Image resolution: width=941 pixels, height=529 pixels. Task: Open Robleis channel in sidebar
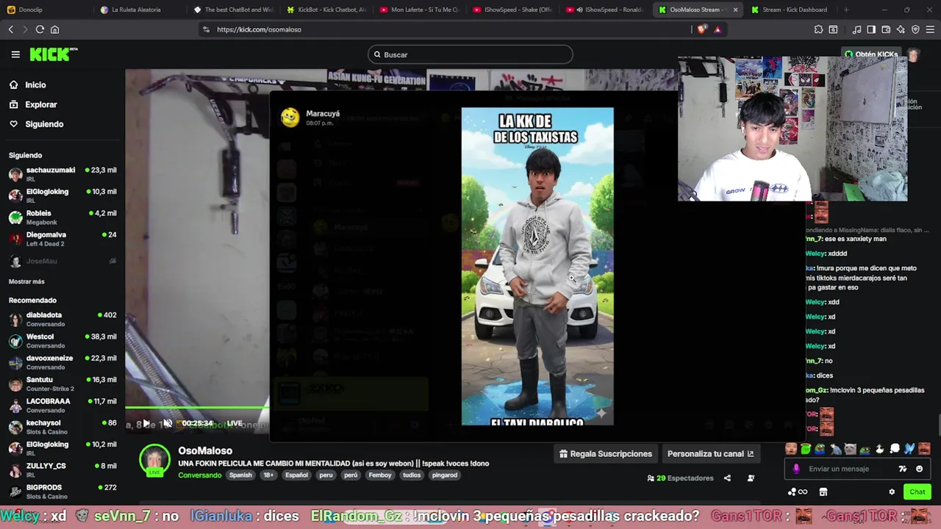click(x=62, y=217)
